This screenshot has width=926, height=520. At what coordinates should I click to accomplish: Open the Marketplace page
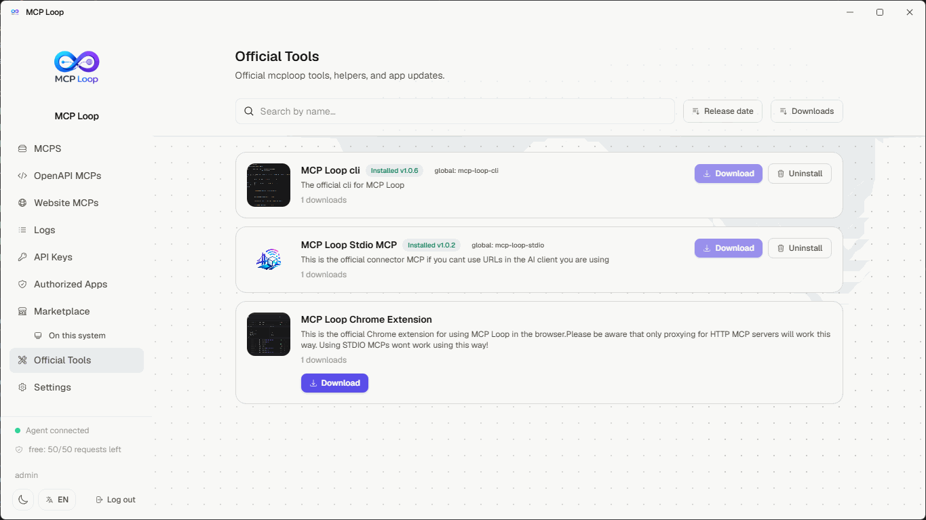[x=77, y=311]
